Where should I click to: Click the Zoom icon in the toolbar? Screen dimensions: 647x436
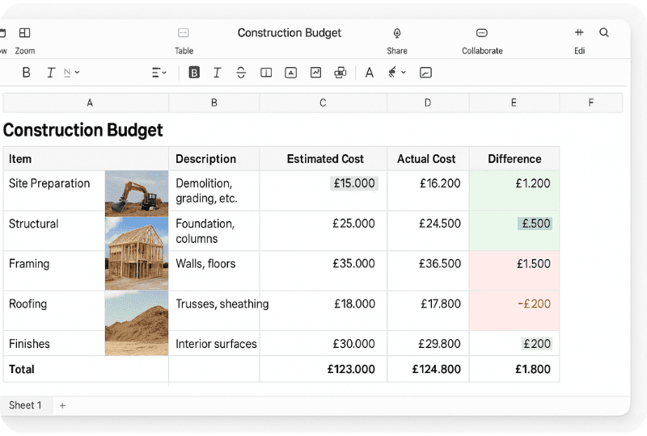click(25, 32)
